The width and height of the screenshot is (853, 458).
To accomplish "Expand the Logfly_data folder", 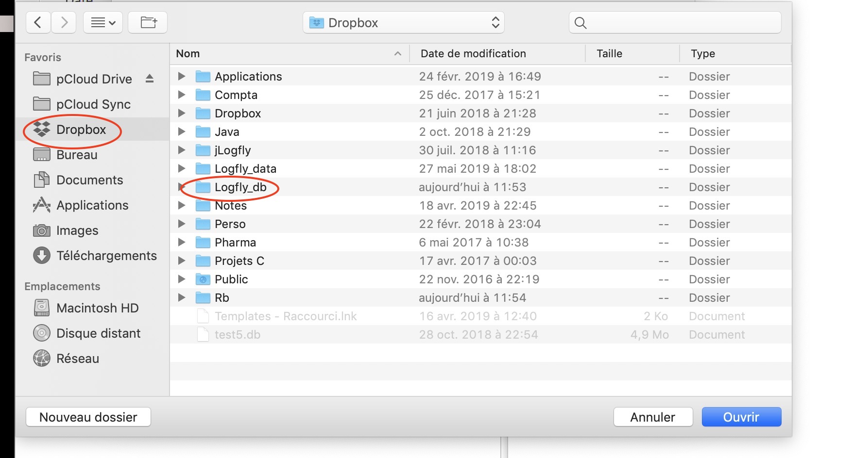I will point(182,168).
